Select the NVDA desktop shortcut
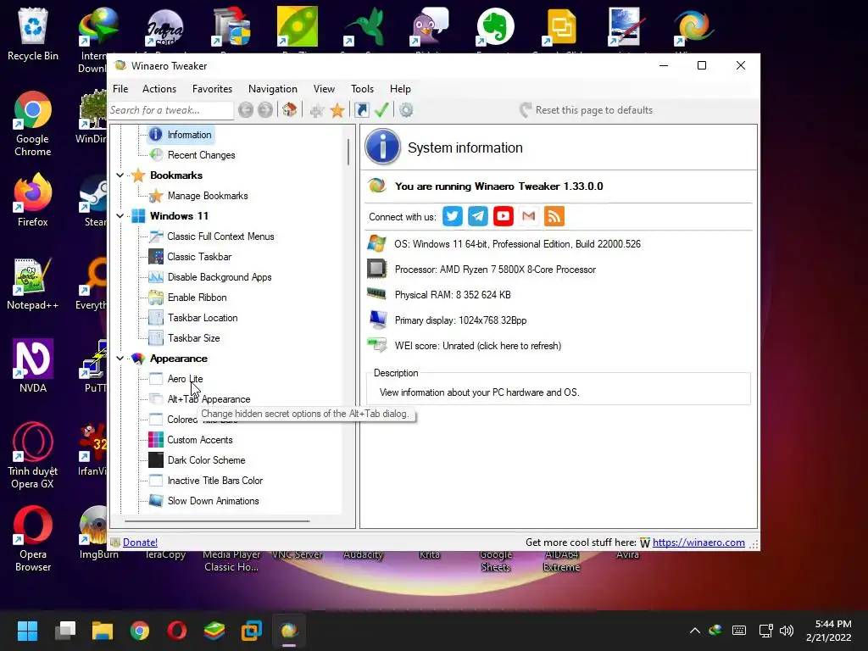868x651 pixels. (33, 366)
